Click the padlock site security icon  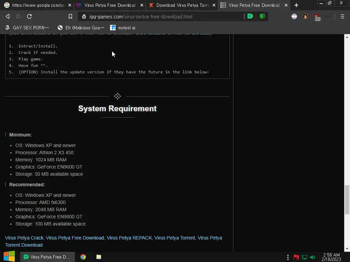click(84, 16)
